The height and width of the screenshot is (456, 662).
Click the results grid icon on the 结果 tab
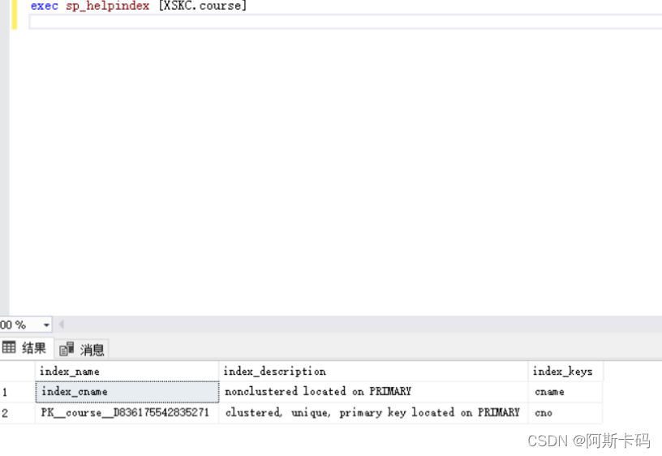(x=9, y=347)
